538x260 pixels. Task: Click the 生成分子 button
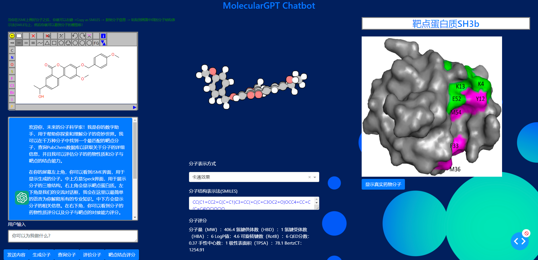[x=42, y=255]
